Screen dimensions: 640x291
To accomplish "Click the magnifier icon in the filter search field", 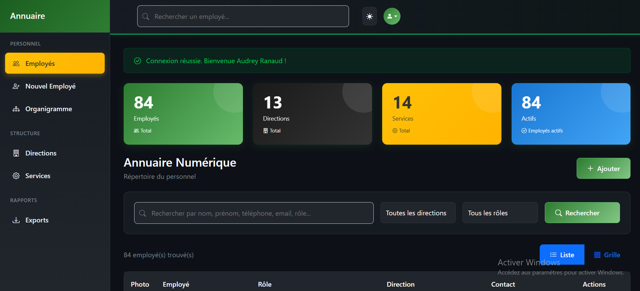I will [142, 213].
